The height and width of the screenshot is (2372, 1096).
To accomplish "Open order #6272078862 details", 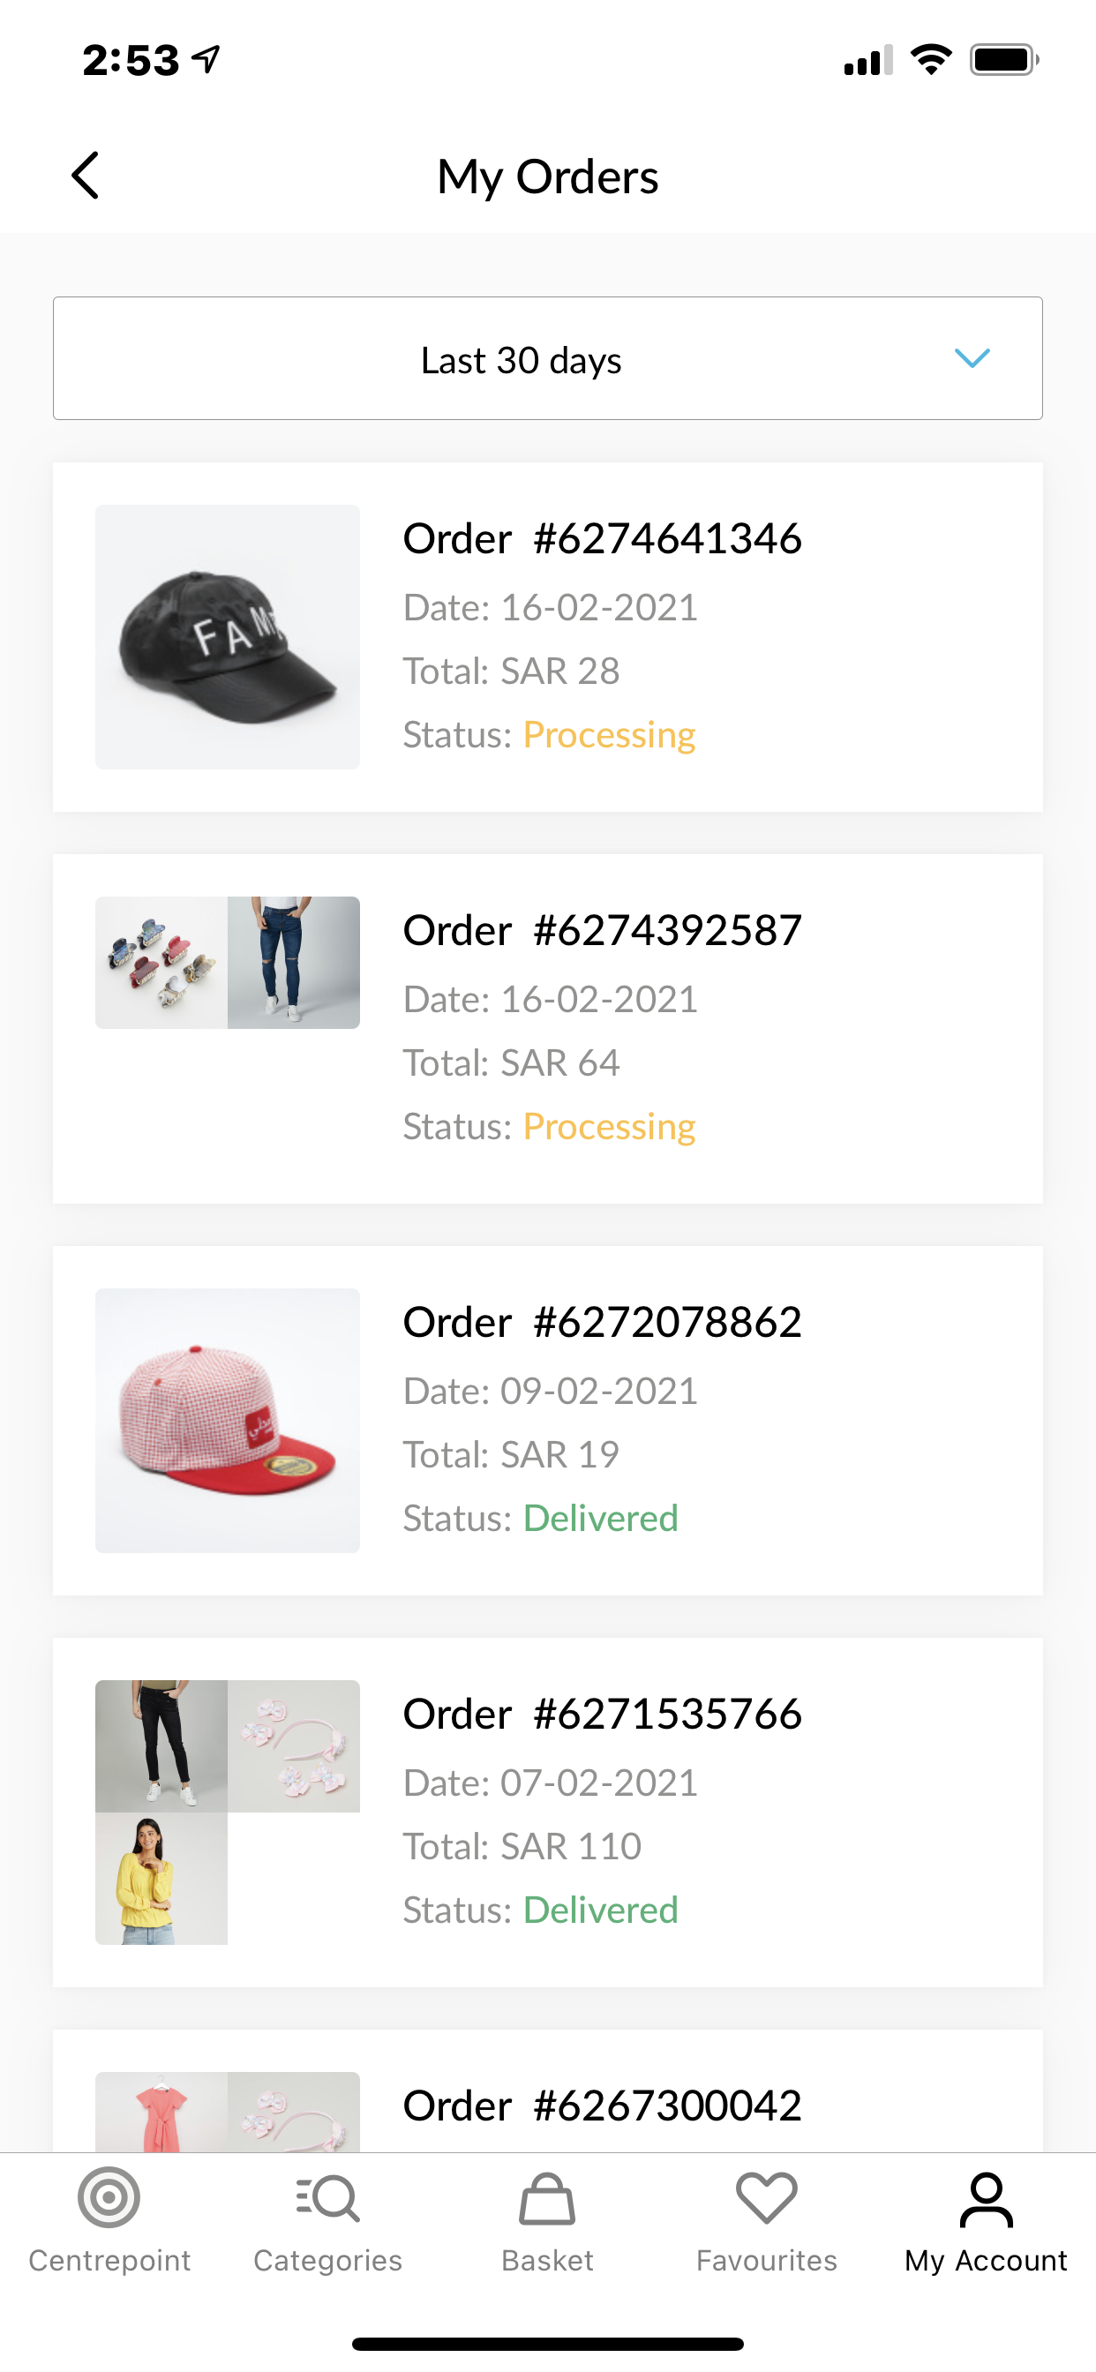I will [x=603, y=1322].
